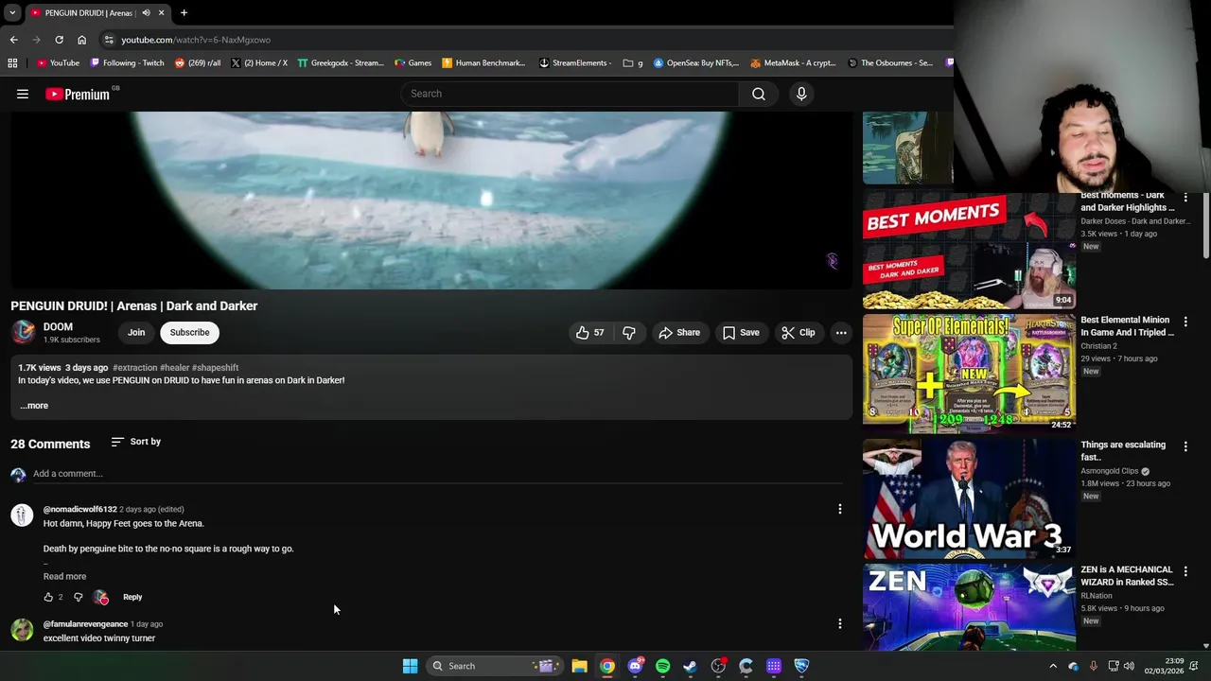Start voice search with the microphone icon
The image size is (1211, 681).
(801, 94)
